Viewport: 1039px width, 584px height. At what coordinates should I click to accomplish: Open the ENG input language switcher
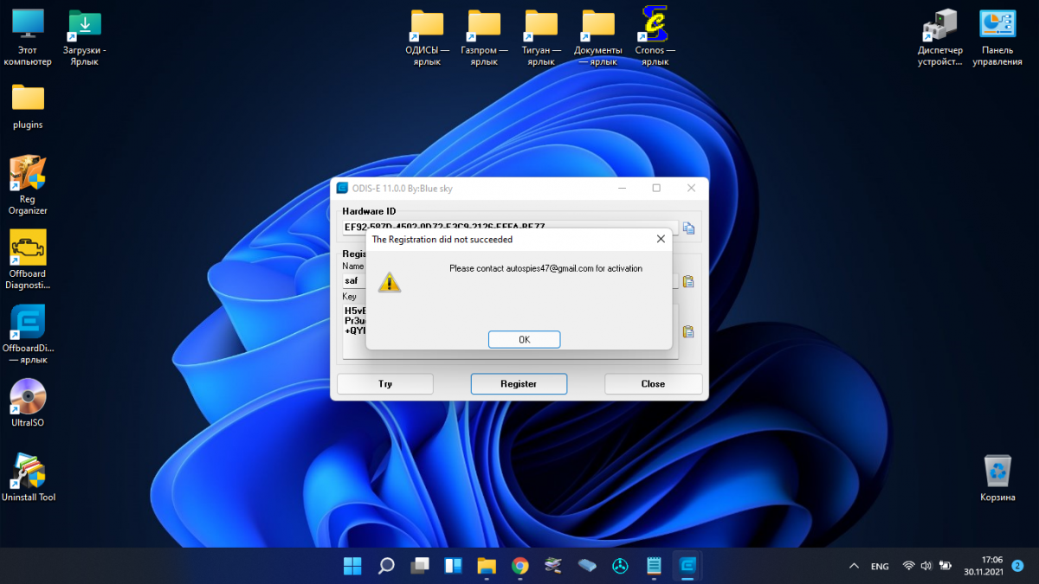(880, 566)
